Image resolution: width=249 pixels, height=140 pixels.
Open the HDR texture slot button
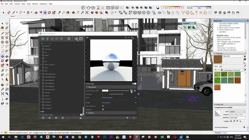[x=132, y=91]
